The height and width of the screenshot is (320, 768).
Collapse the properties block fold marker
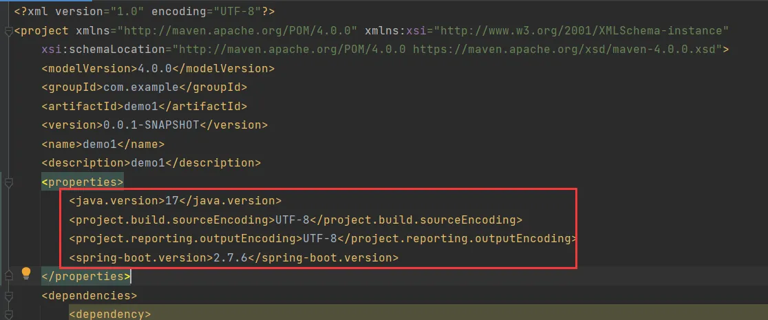pos(8,182)
